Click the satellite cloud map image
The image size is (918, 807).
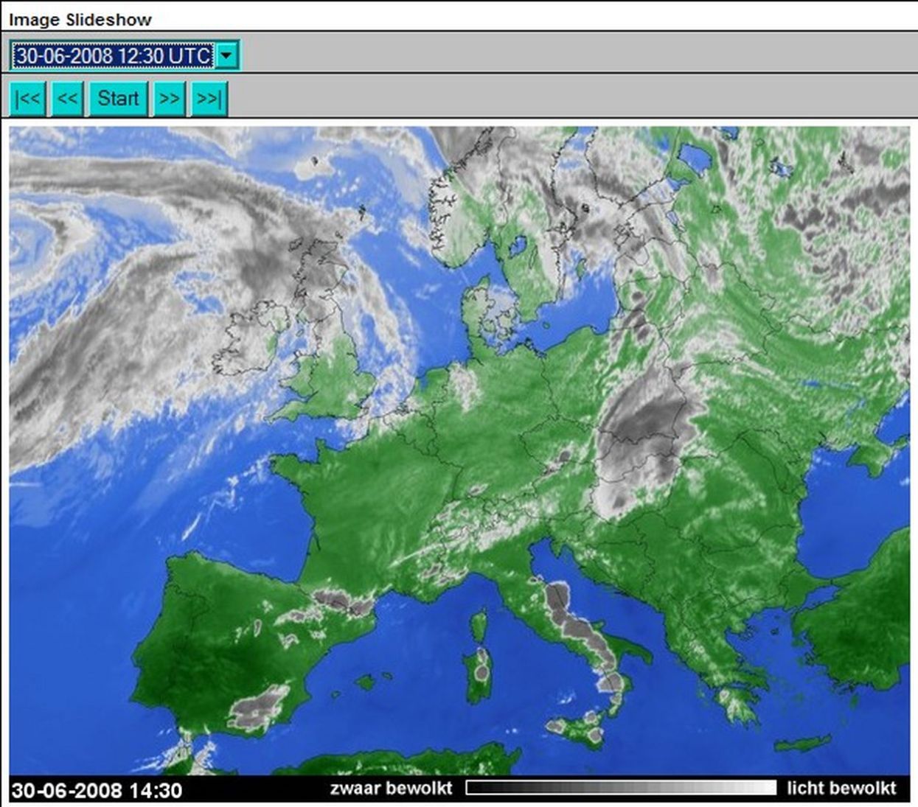(x=459, y=450)
